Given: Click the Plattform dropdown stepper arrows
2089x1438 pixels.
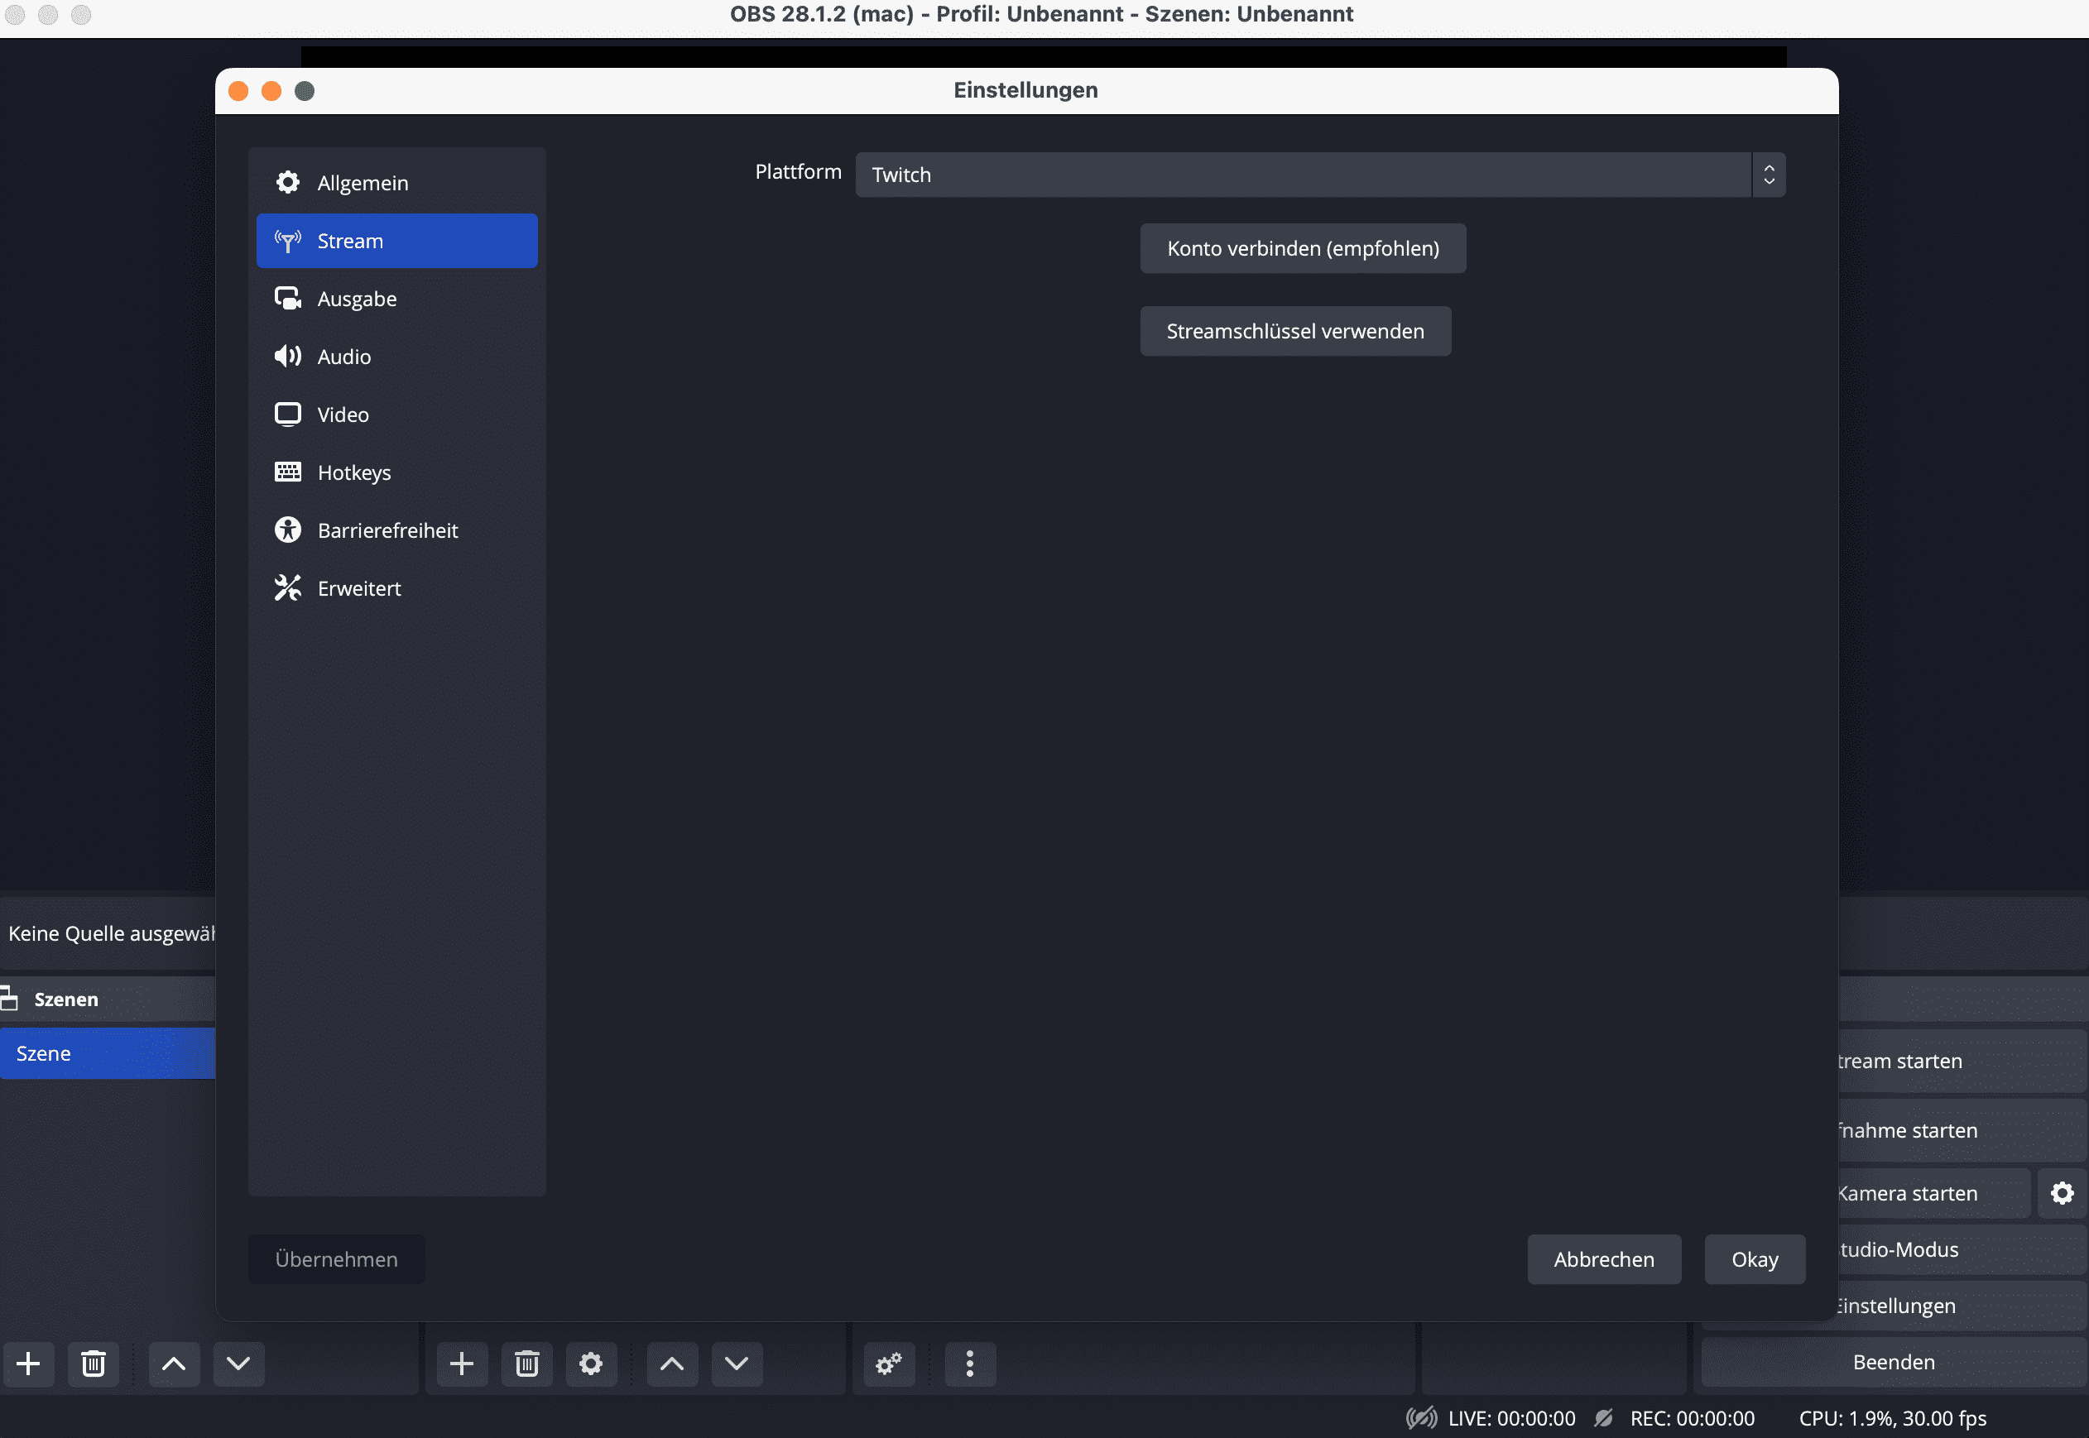Looking at the screenshot, I should tap(1768, 175).
